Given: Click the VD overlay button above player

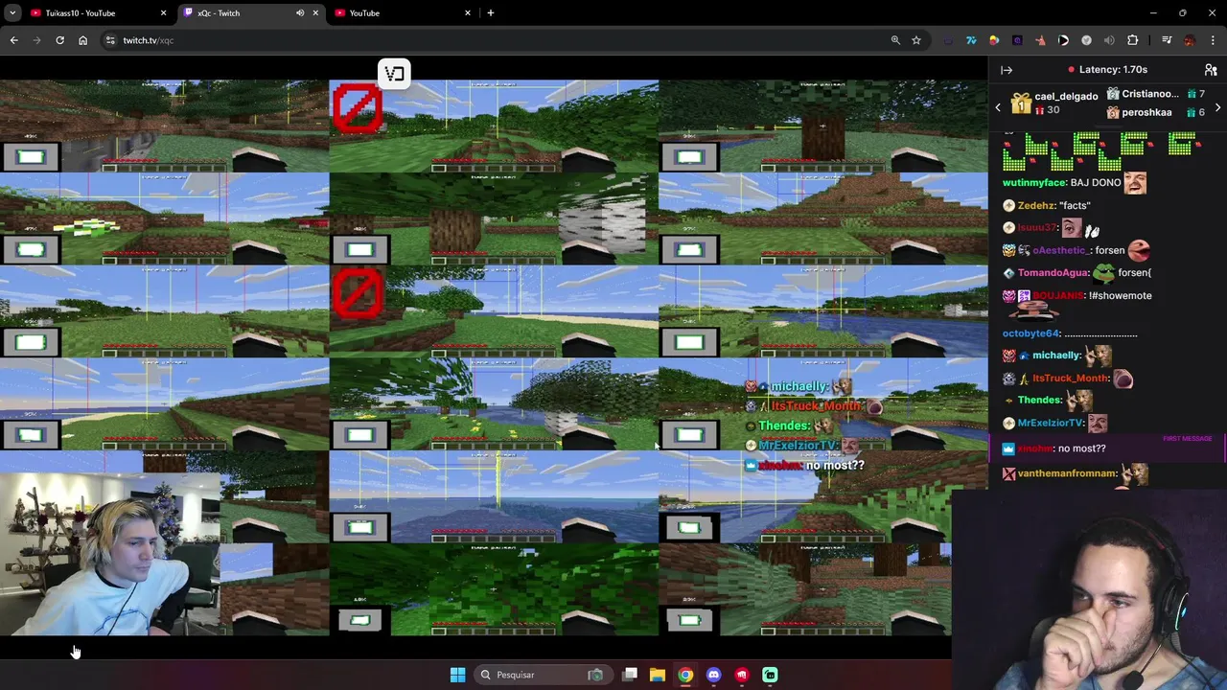Looking at the screenshot, I should (394, 74).
